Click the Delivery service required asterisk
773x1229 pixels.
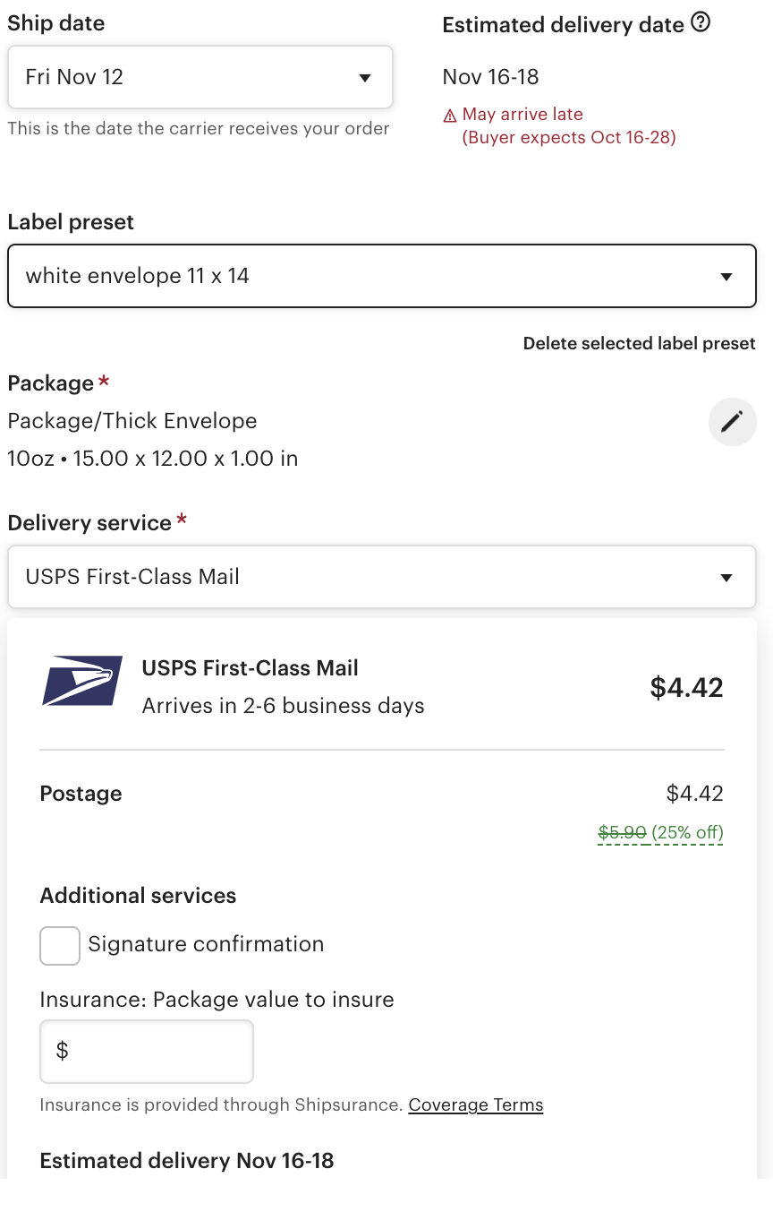click(181, 520)
